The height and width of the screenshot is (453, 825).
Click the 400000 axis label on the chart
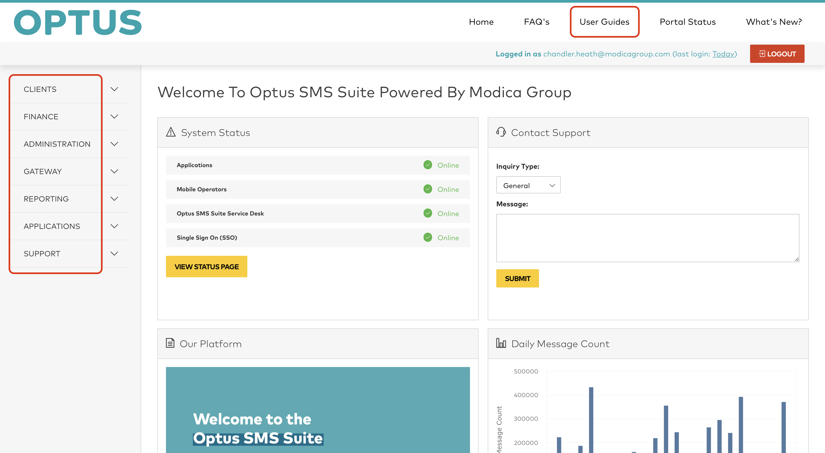pos(526,395)
